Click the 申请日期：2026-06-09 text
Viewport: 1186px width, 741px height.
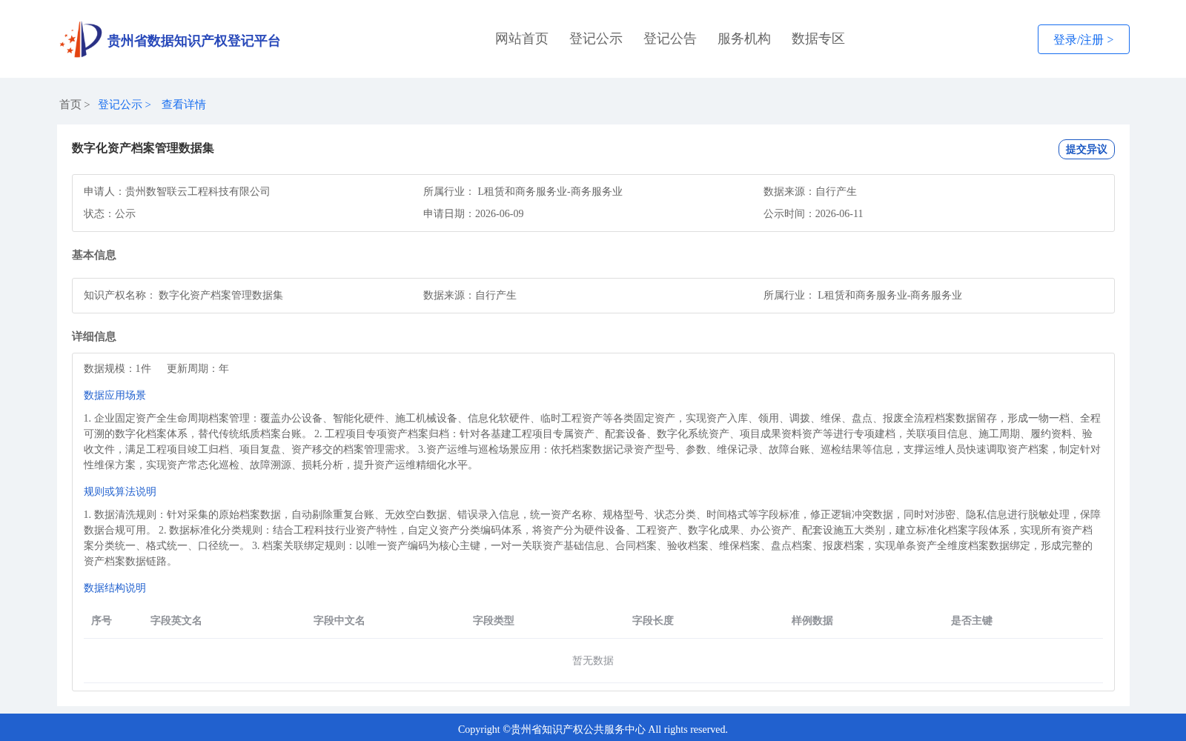coord(474,213)
